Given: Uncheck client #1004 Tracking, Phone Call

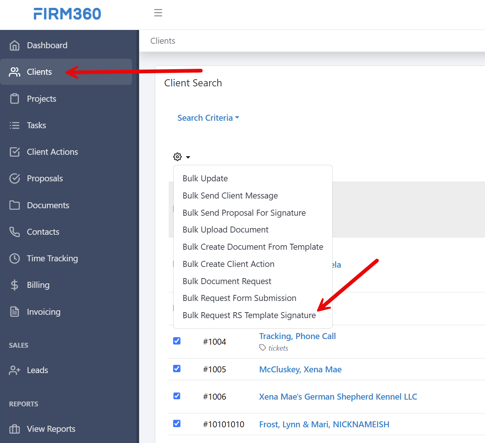Looking at the screenshot, I should [176, 341].
